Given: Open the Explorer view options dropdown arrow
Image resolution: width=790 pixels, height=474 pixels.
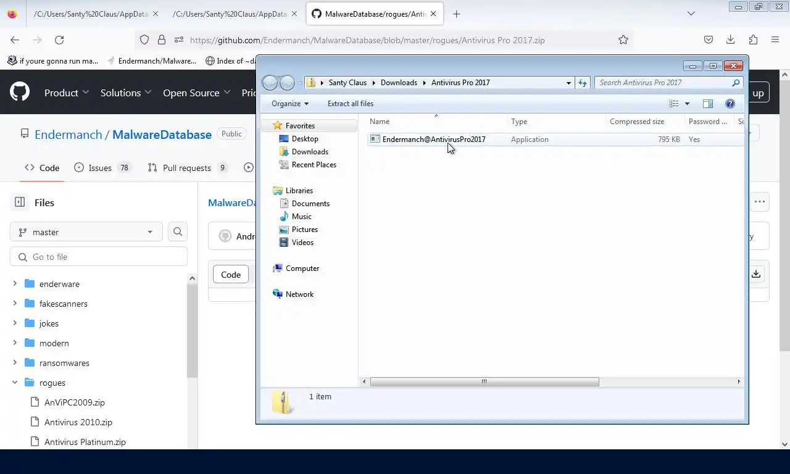Looking at the screenshot, I should pos(687,104).
